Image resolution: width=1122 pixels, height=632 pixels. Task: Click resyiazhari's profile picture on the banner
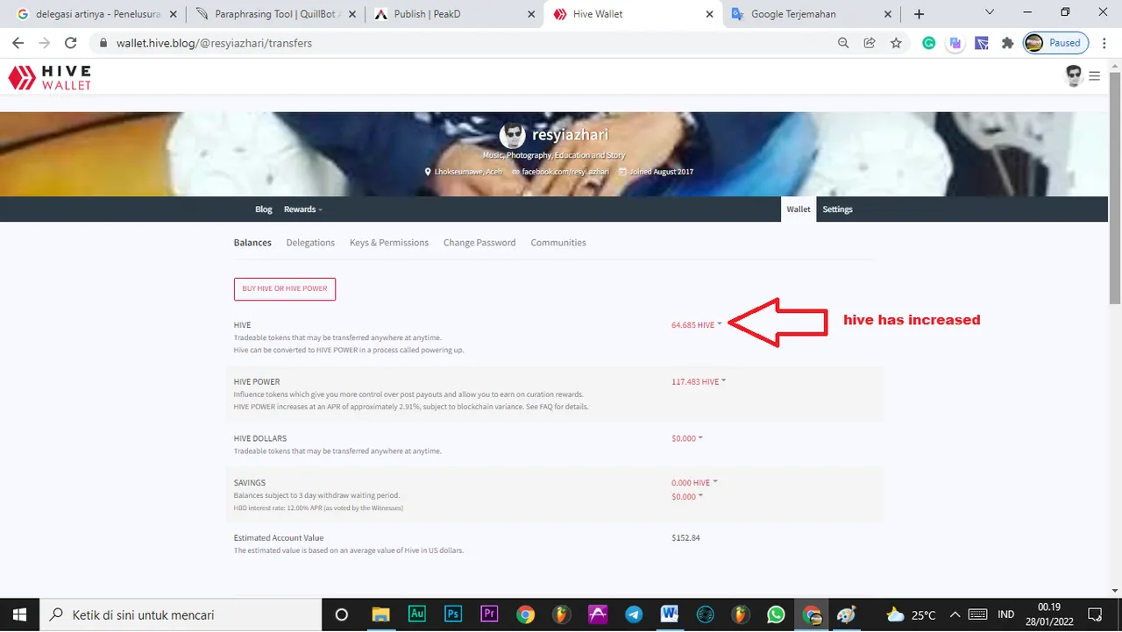(513, 135)
